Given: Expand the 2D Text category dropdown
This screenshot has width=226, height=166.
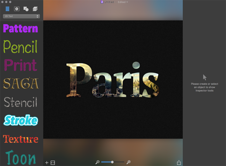Looking at the screenshot, I should click(21, 16).
